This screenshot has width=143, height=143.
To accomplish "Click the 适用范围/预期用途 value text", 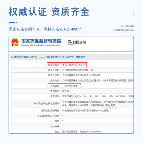I will (x=86, y=111).
